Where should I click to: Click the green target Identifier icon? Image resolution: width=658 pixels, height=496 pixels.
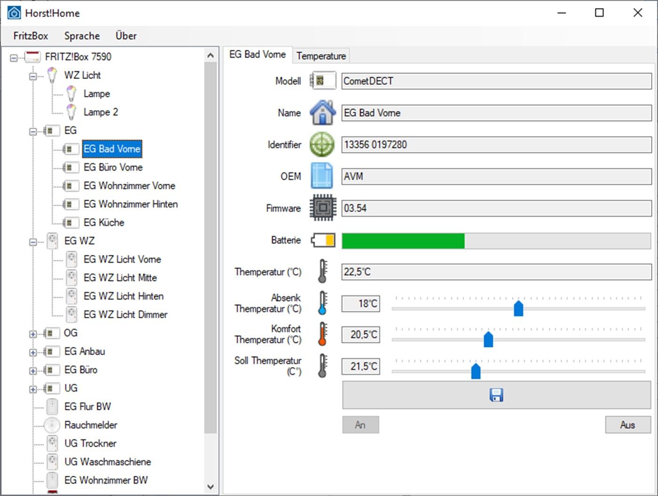(322, 145)
